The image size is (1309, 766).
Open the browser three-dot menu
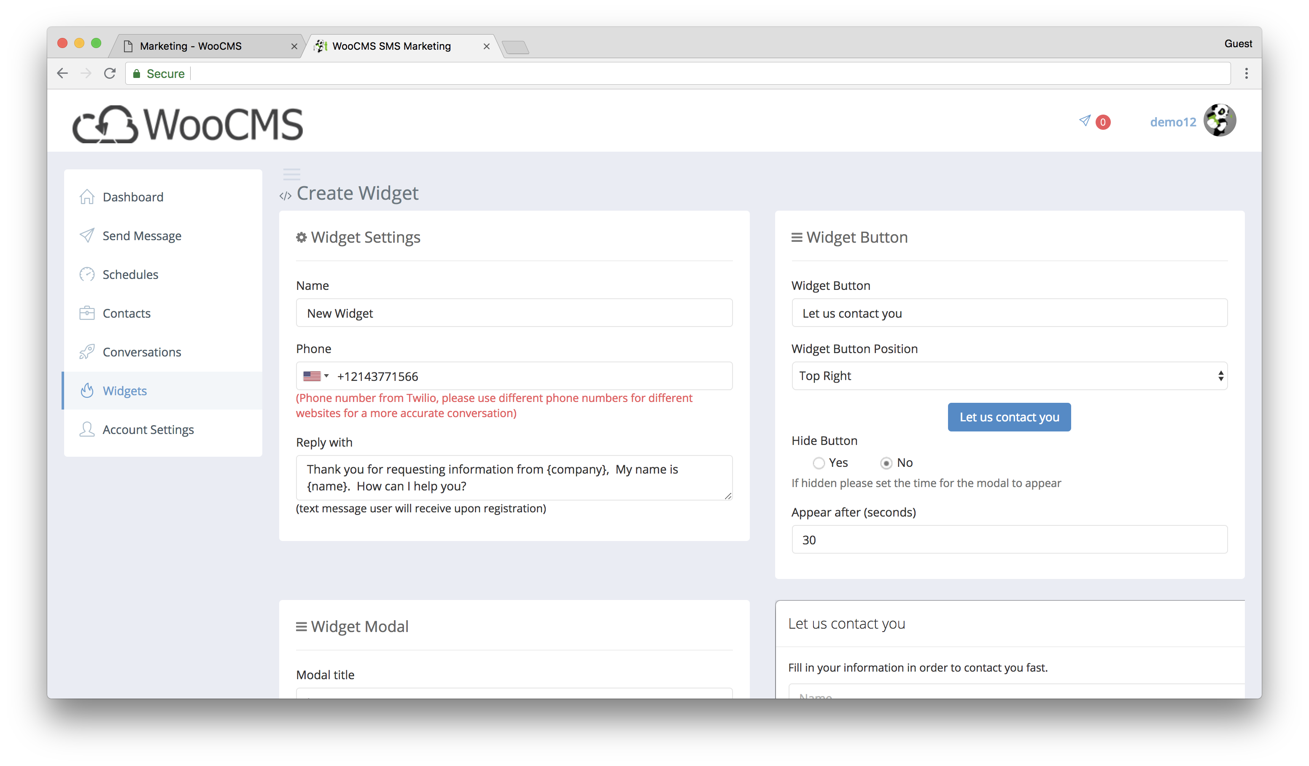[1246, 74]
